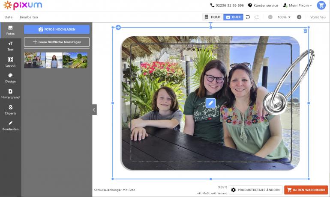
Task: Open the Layout panel
Action: click(x=10, y=62)
